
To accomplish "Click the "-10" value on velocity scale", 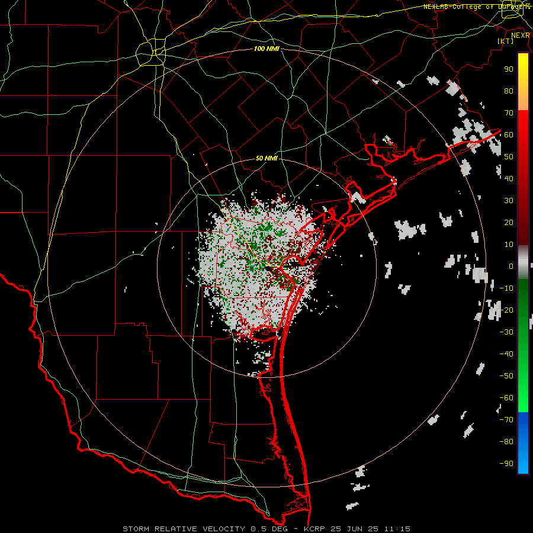I will pyautogui.click(x=506, y=288).
